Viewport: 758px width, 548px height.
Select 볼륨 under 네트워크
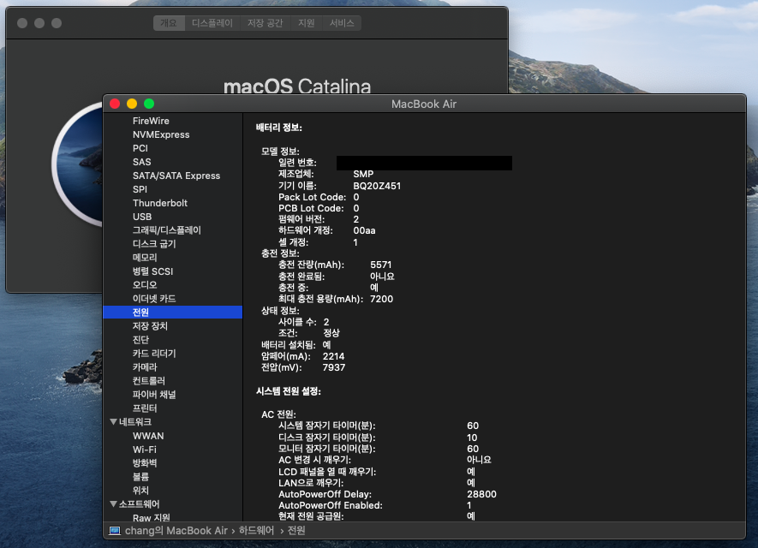pyautogui.click(x=140, y=477)
